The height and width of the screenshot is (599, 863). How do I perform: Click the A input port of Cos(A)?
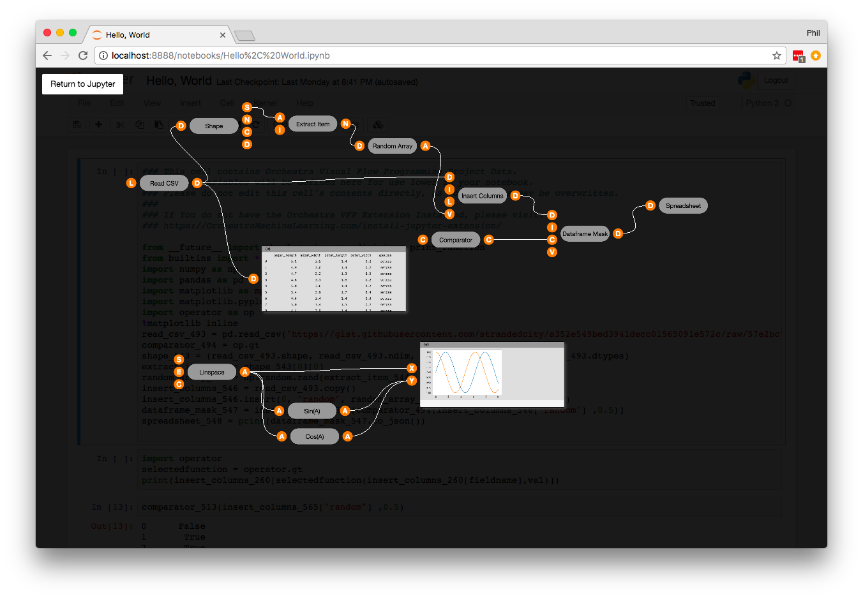point(282,437)
